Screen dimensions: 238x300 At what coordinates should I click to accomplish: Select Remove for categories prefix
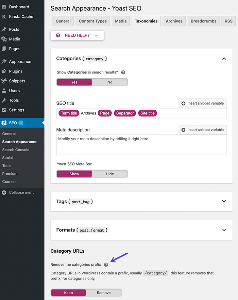(104, 293)
